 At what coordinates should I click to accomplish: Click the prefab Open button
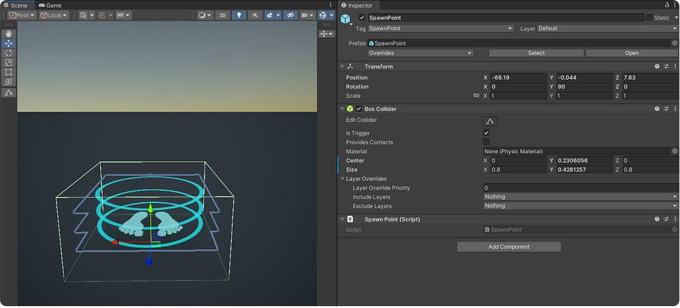click(632, 53)
